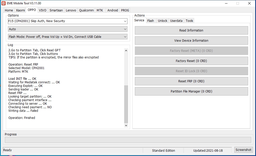Click 'Checking need payment ... NO' log line

[30, 107]
